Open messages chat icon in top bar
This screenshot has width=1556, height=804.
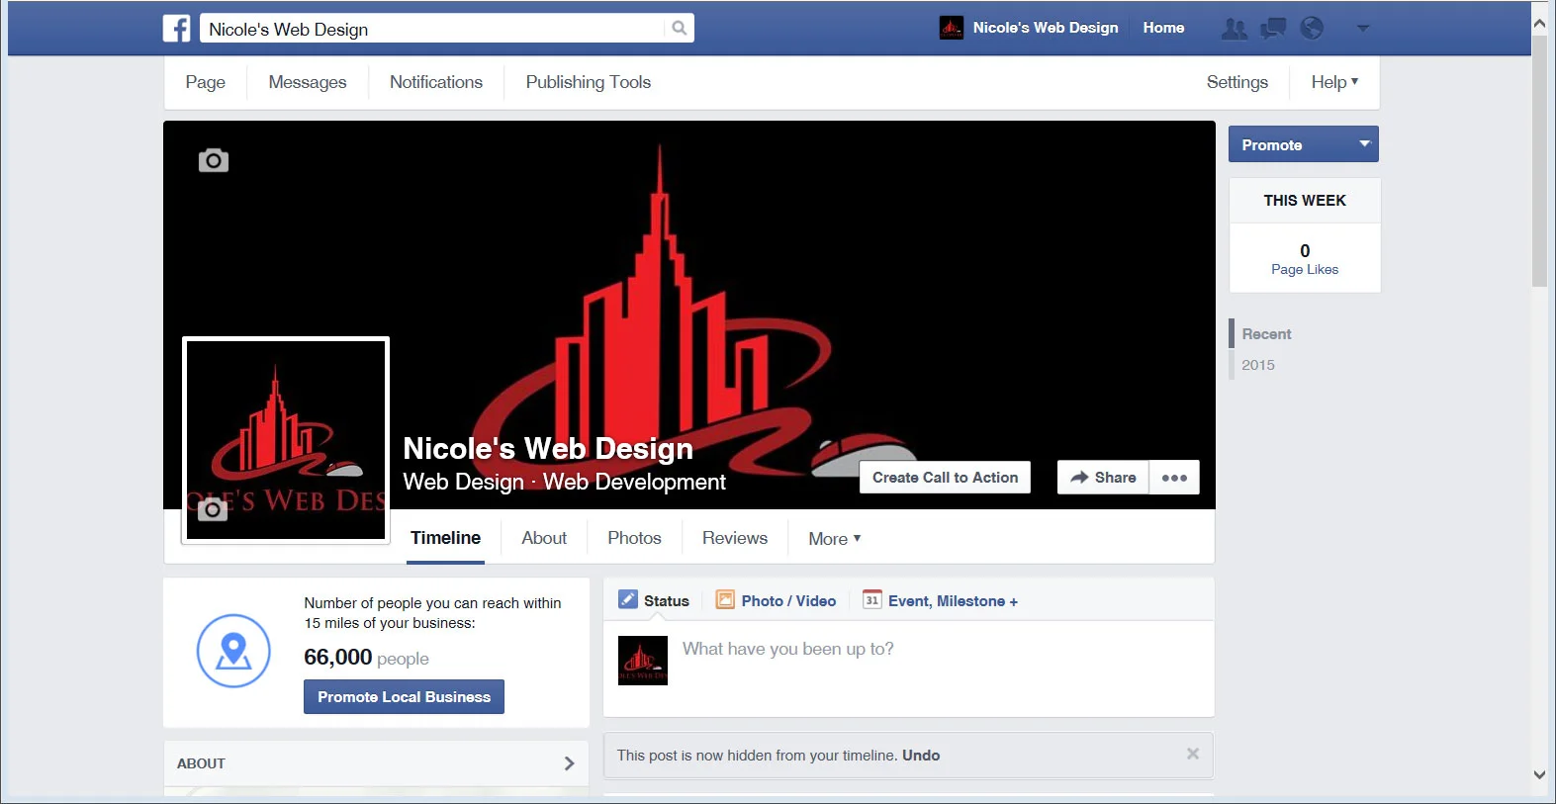click(1273, 29)
